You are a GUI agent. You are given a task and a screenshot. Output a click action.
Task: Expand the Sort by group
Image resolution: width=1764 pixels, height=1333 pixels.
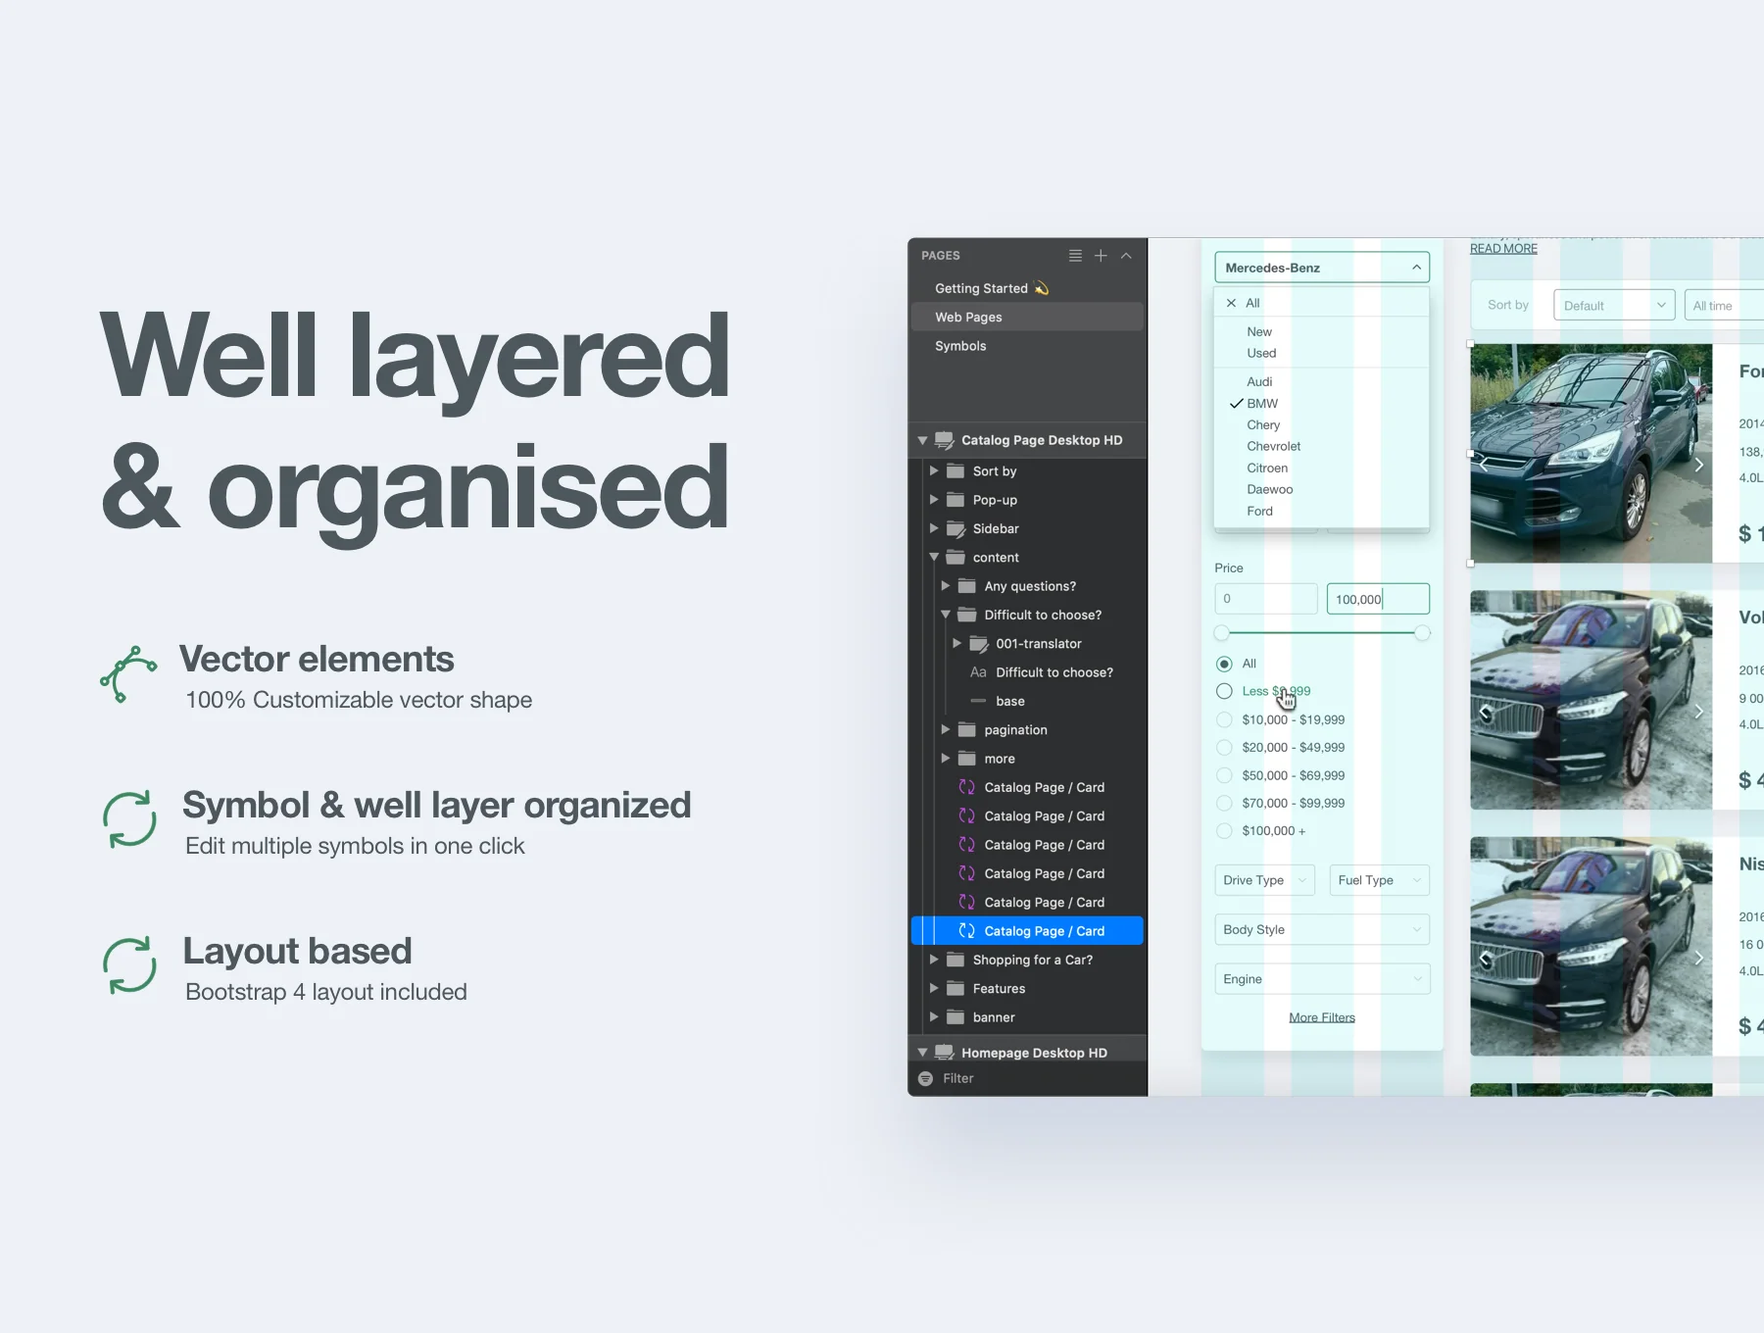934,470
